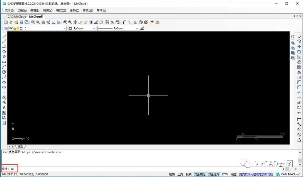
Task: Select the Move tool in right toolbar
Action: tap(299, 47)
